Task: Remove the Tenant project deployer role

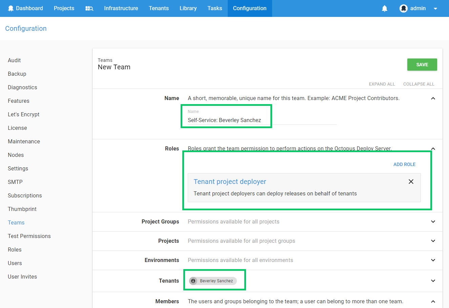Action: coord(411,182)
